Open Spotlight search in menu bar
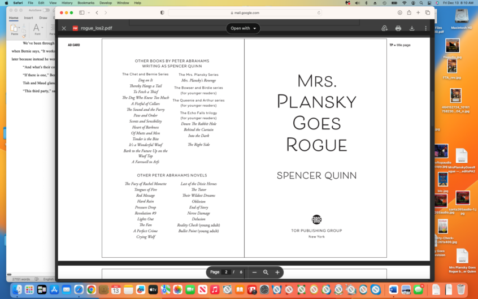The image size is (478, 299). point(421,3)
